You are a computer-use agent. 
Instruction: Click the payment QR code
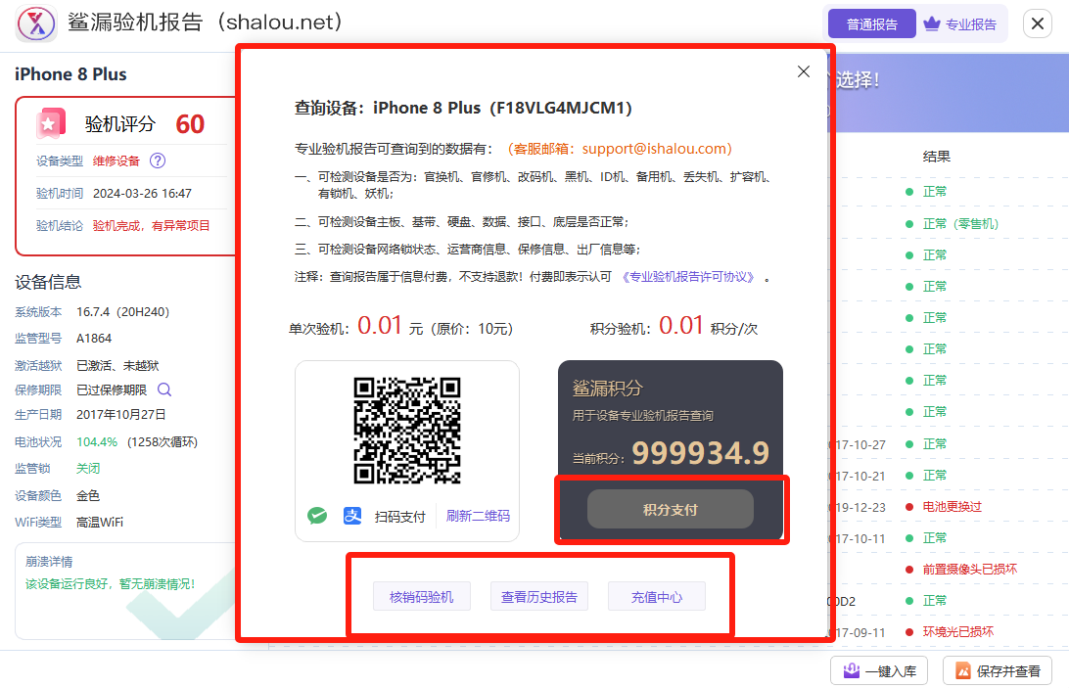pos(407,431)
